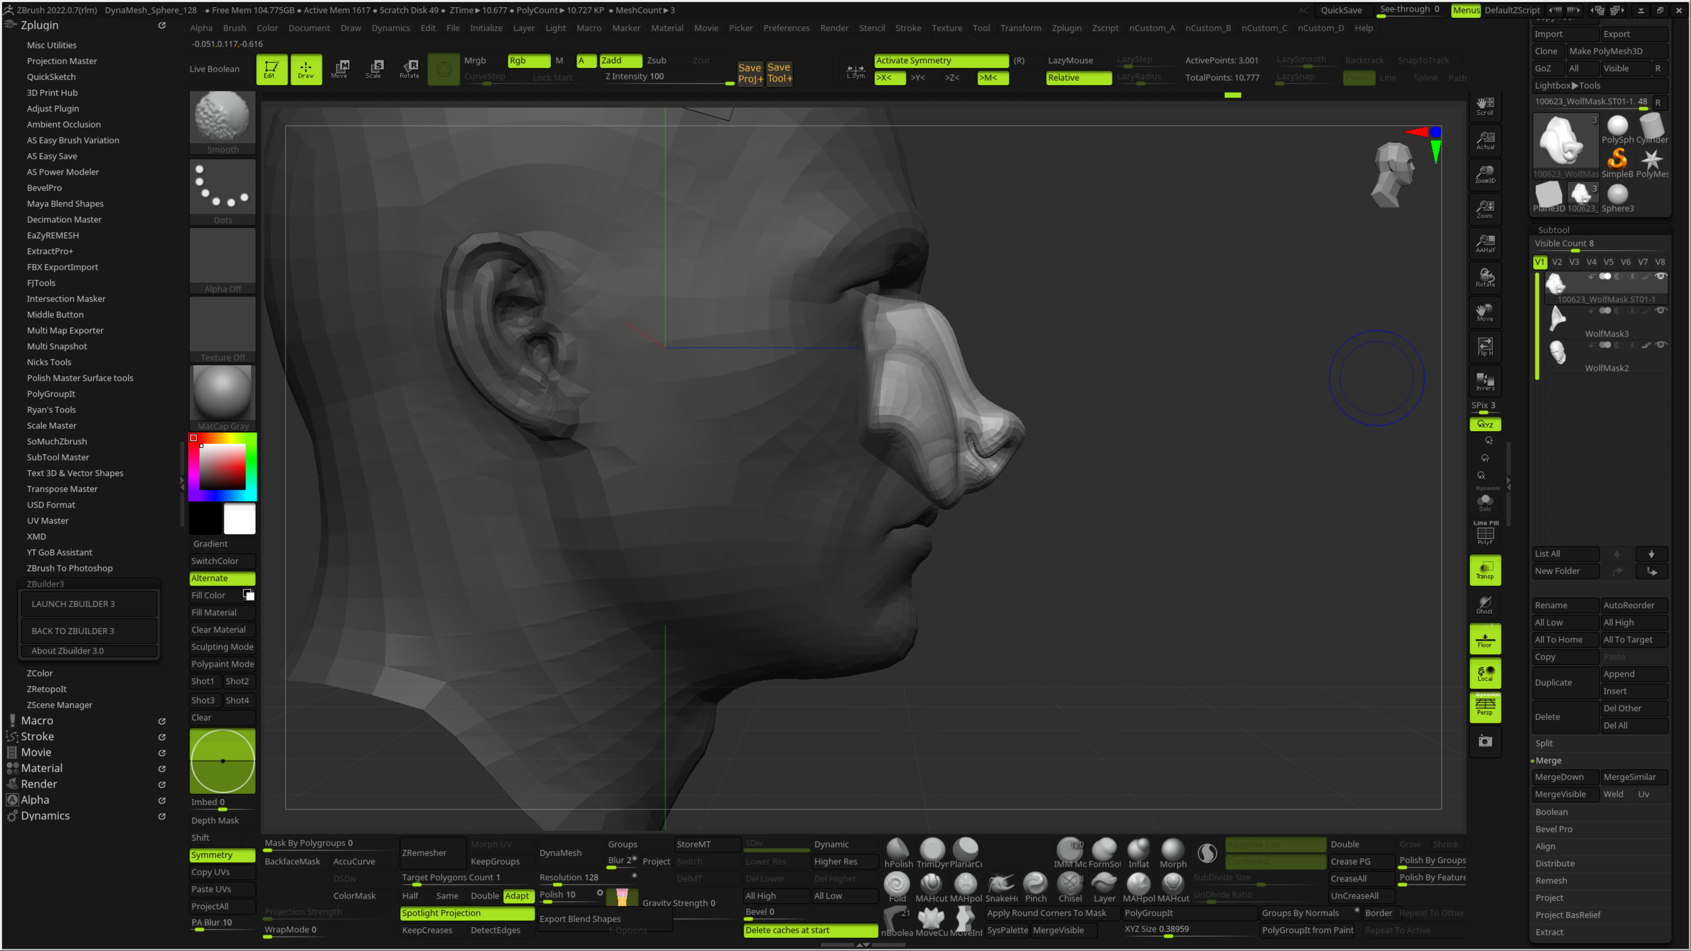
Task: Click the Ghost transparency icon
Action: [1485, 605]
